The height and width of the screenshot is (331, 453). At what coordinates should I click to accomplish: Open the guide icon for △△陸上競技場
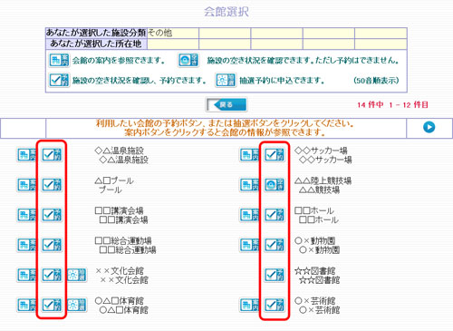pos(249,184)
